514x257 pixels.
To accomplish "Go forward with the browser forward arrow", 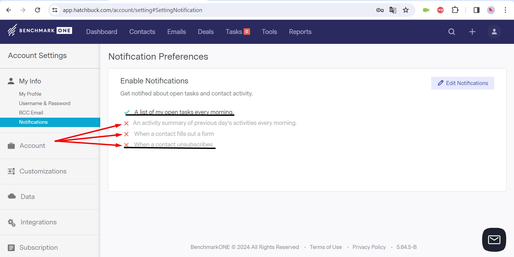I will tap(23, 10).
